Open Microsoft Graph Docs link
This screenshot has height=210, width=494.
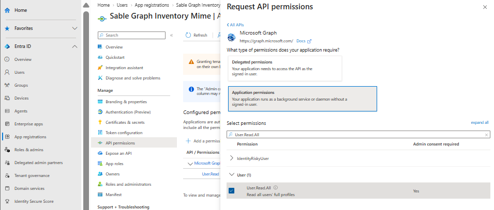point(304,41)
